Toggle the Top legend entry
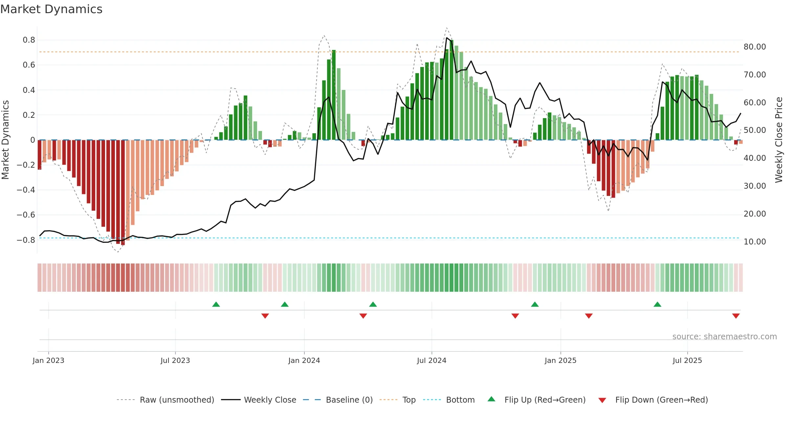Viewport: 788px width, 443px height. click(x=398, y=400)
